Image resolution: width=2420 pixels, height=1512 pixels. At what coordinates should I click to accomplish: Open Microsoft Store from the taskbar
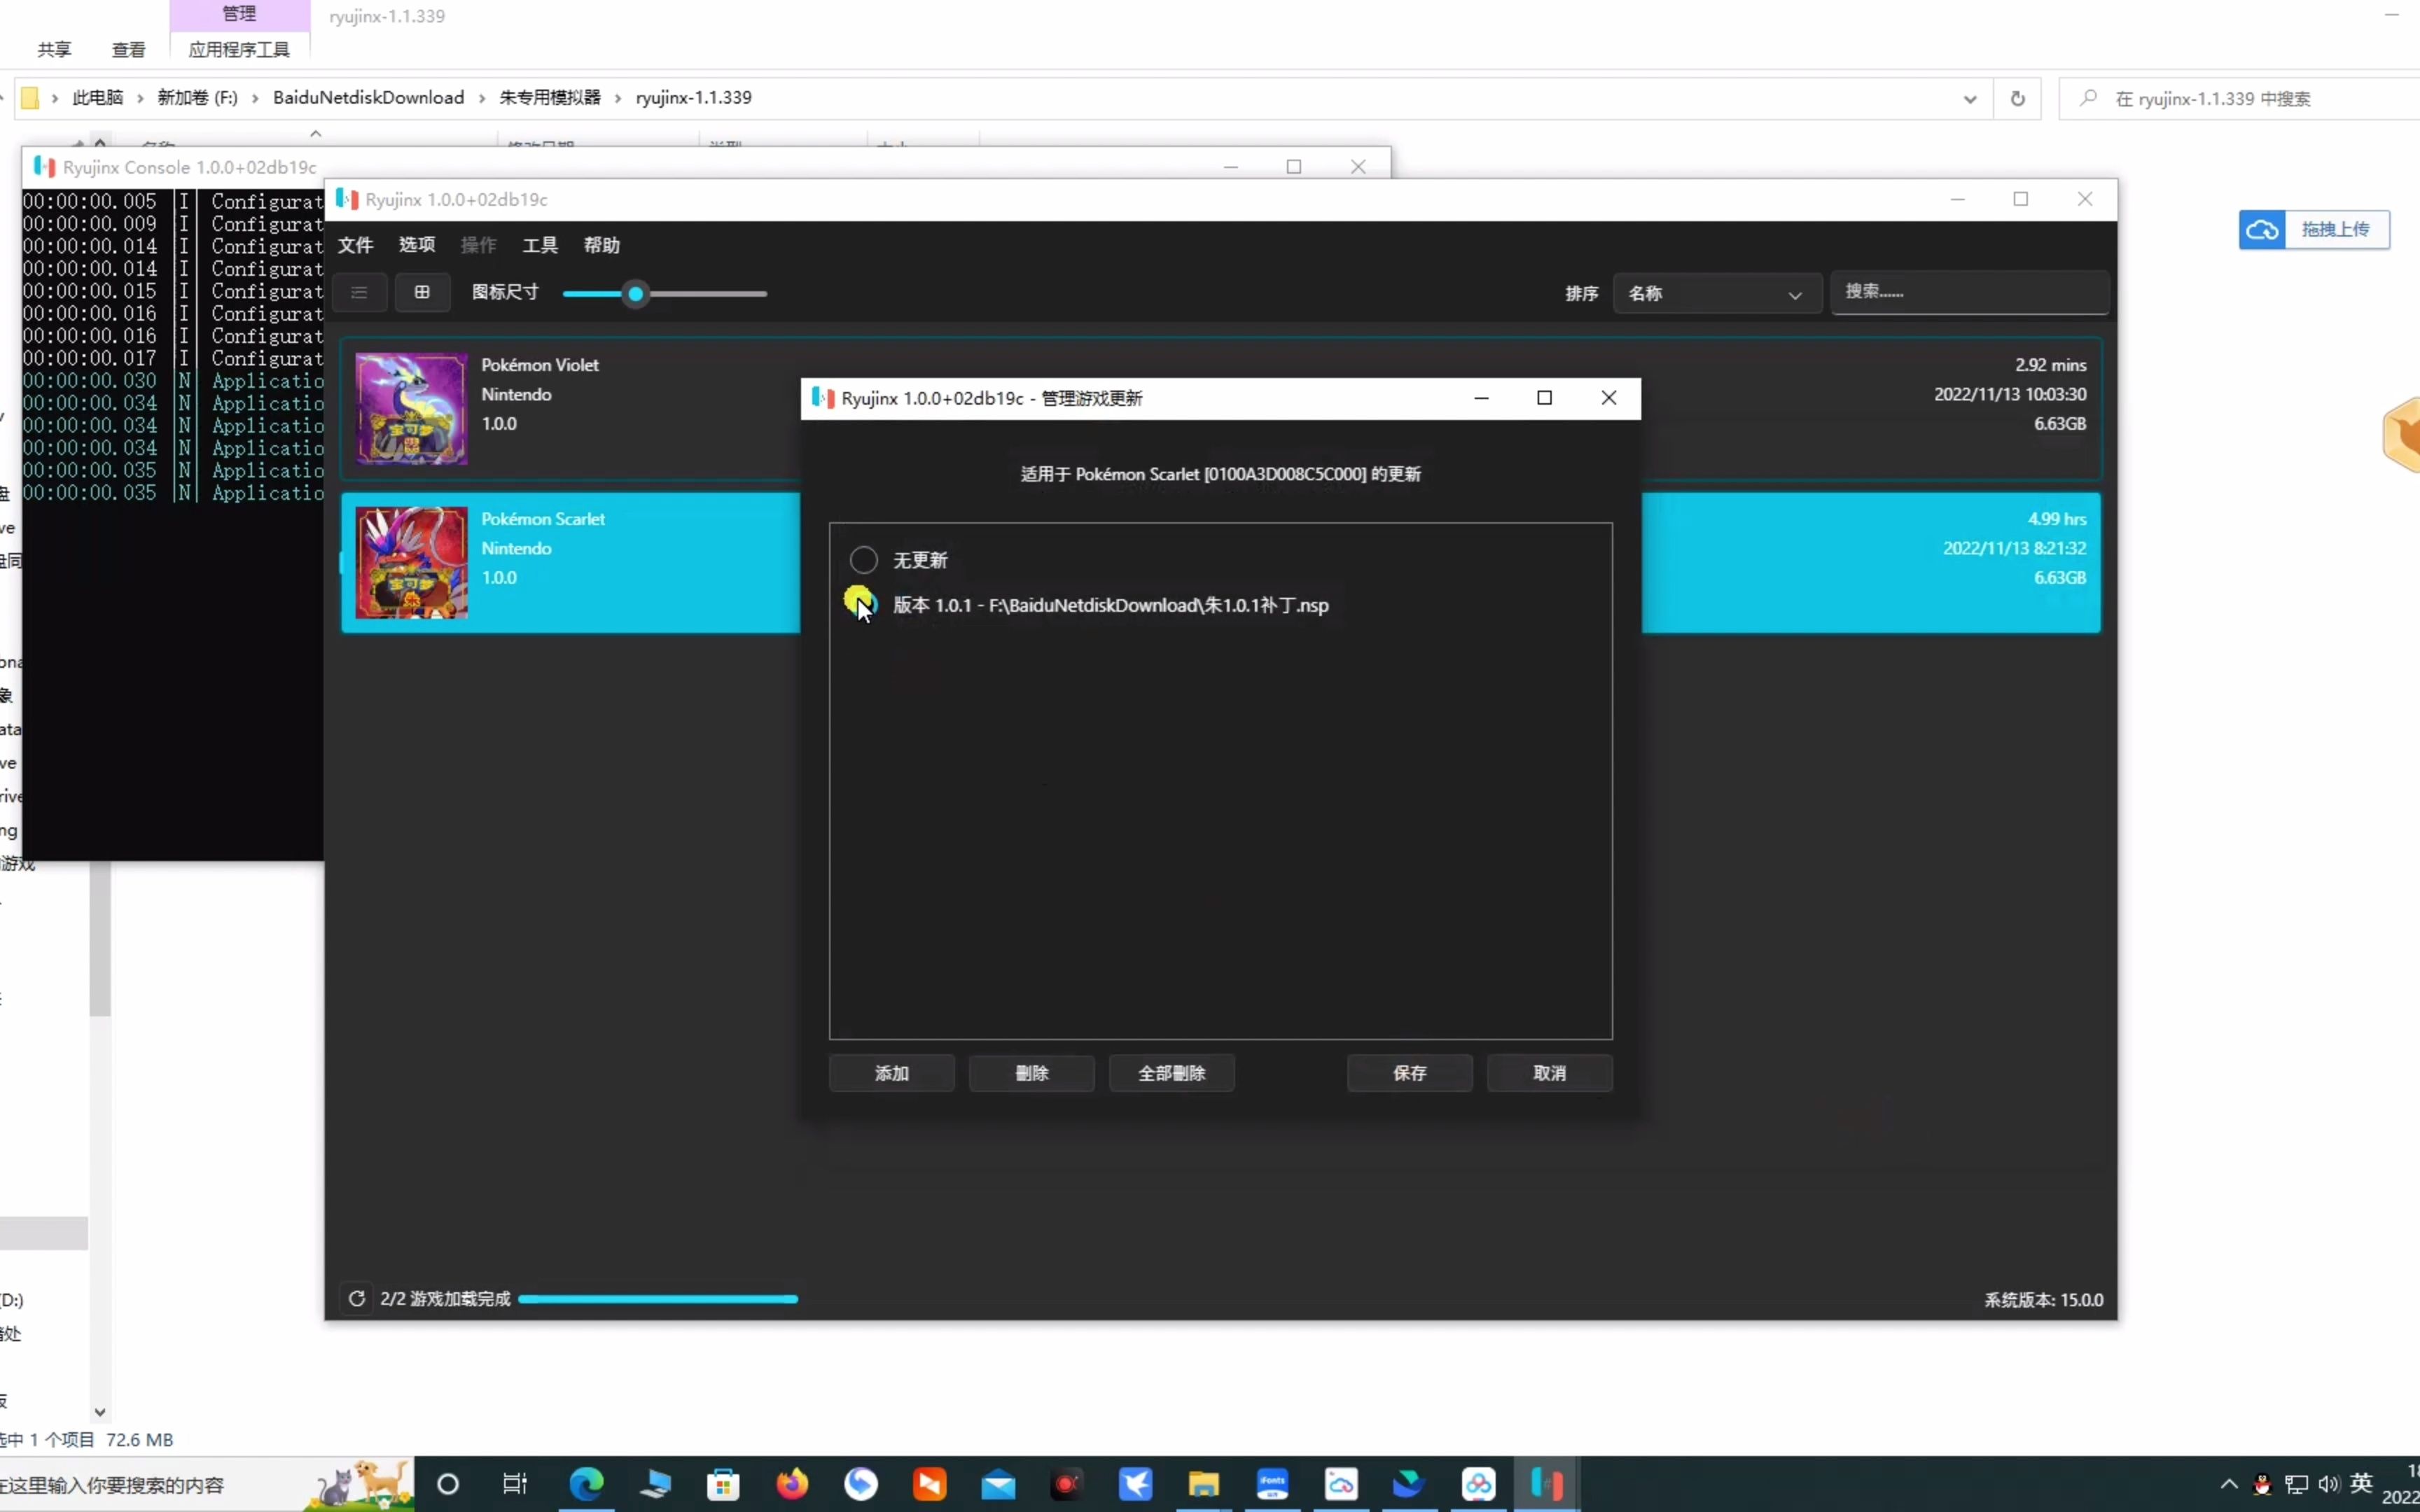[723, 1484]
